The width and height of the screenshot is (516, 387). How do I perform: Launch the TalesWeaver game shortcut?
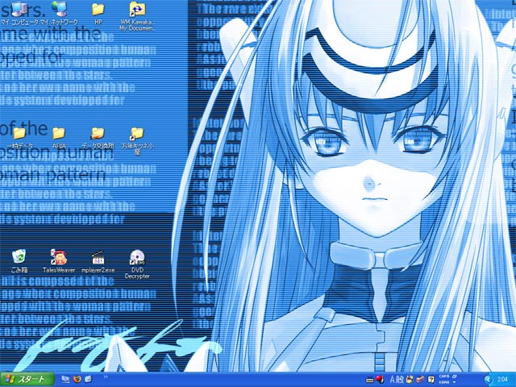[59, 261]
